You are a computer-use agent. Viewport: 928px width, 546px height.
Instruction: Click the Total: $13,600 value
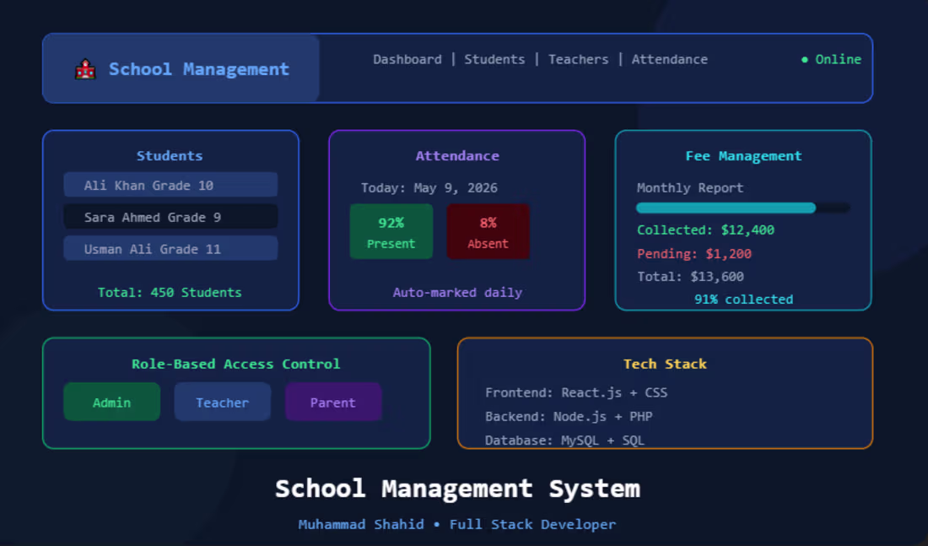click(690, 277)
